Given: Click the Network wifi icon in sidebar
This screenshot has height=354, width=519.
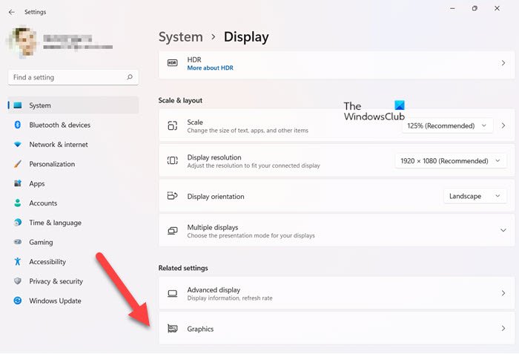Looking at the screenshot, I should [x=18, y=145].
